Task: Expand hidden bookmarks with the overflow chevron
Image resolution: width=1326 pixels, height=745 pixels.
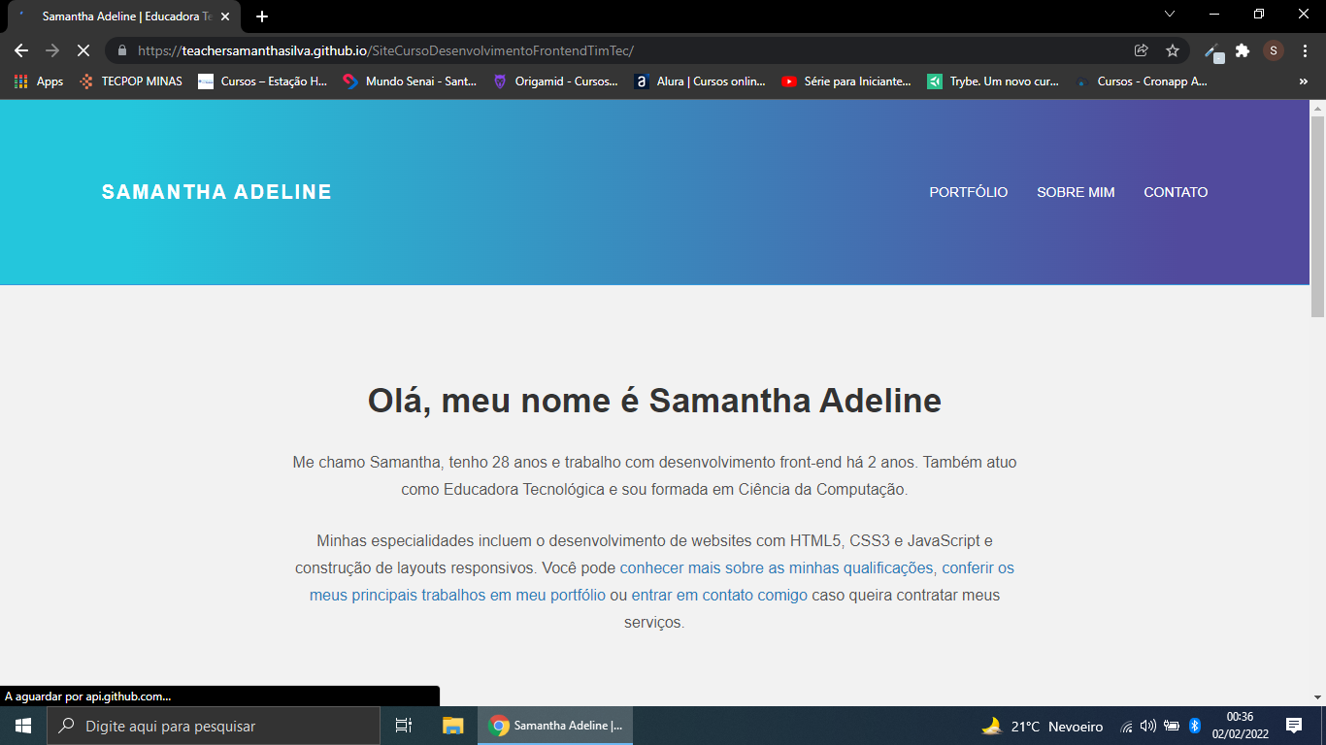Action: (x=1304, y=81)
